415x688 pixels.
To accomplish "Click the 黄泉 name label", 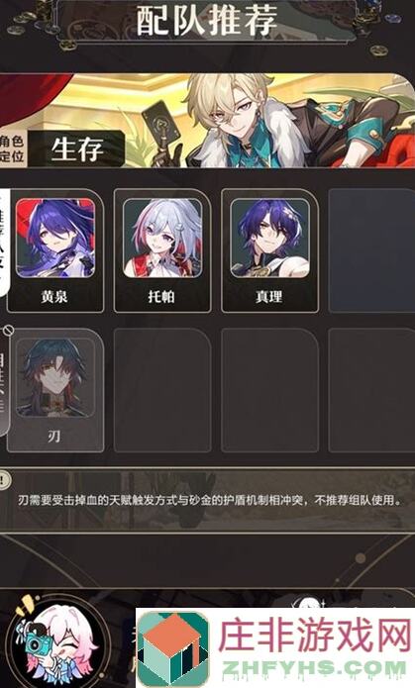I will (x=54, y=297).
